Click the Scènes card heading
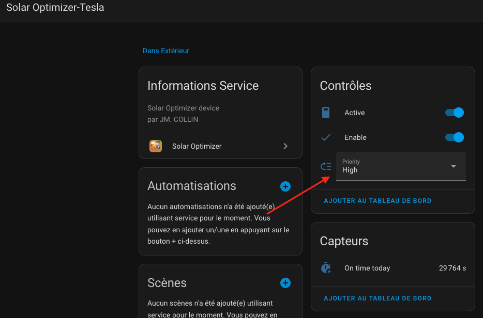Viewport: 483px width, 318px height. pyautogui.click(x=167, y=283)
